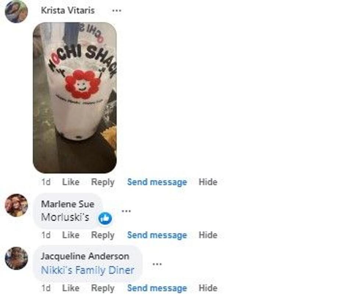Click the like reaction on Morluski's comment
The width and height of the screenshot is (353, 296).
point(105,218)
